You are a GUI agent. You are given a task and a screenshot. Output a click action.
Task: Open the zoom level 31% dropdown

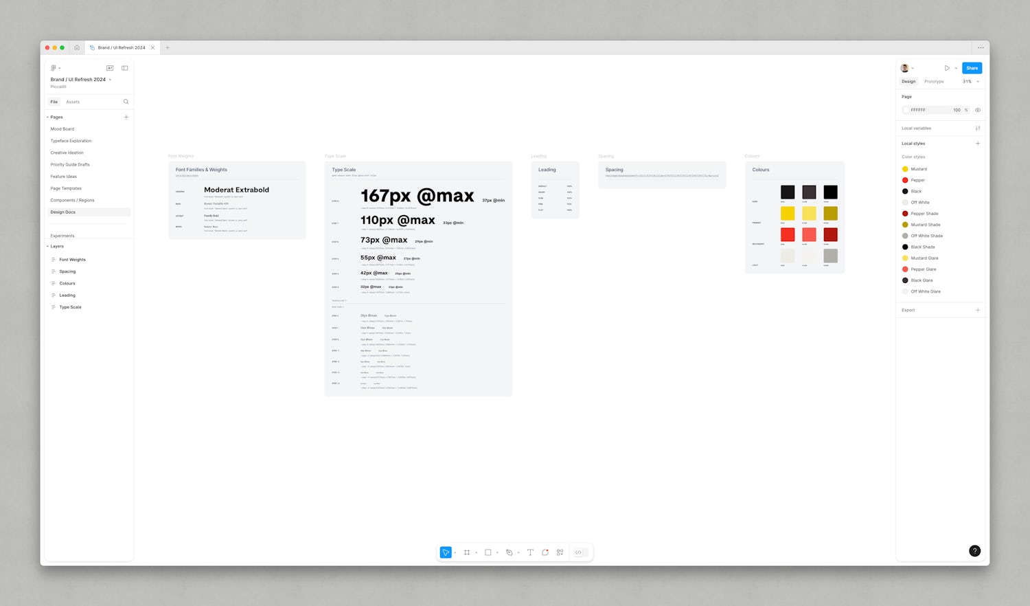tap(970, 82)
